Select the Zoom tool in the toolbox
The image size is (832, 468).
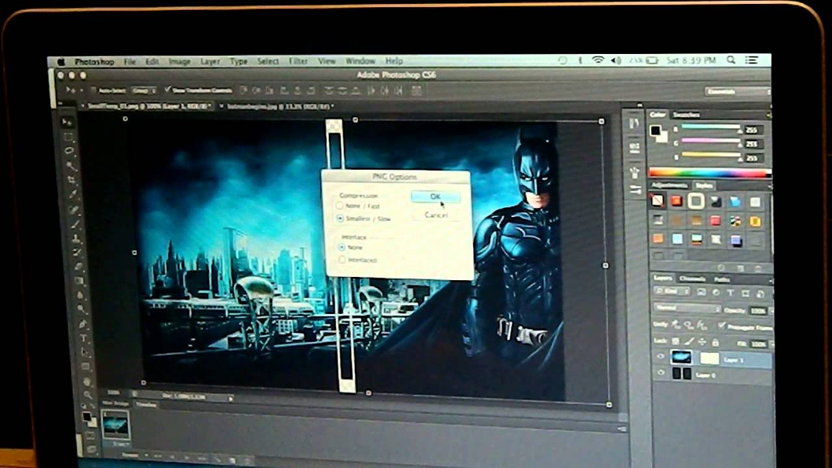[x=88, y=395]
